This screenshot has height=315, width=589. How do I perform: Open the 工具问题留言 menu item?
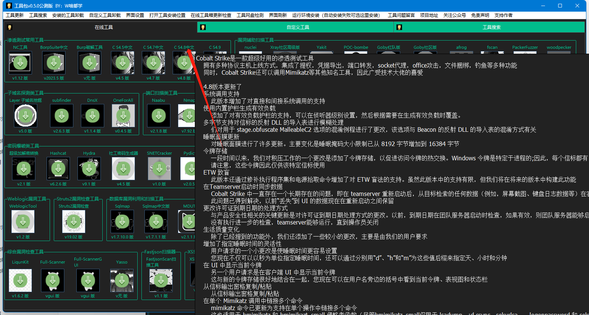401,15
